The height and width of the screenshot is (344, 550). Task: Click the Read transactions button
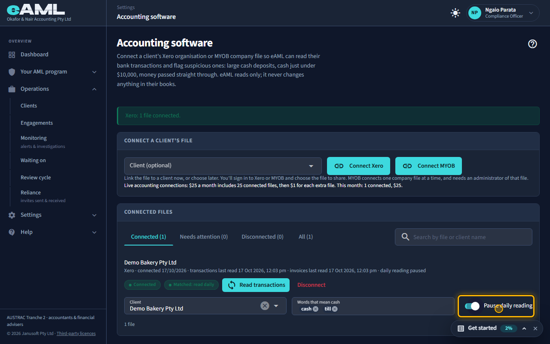click(256, 285)
